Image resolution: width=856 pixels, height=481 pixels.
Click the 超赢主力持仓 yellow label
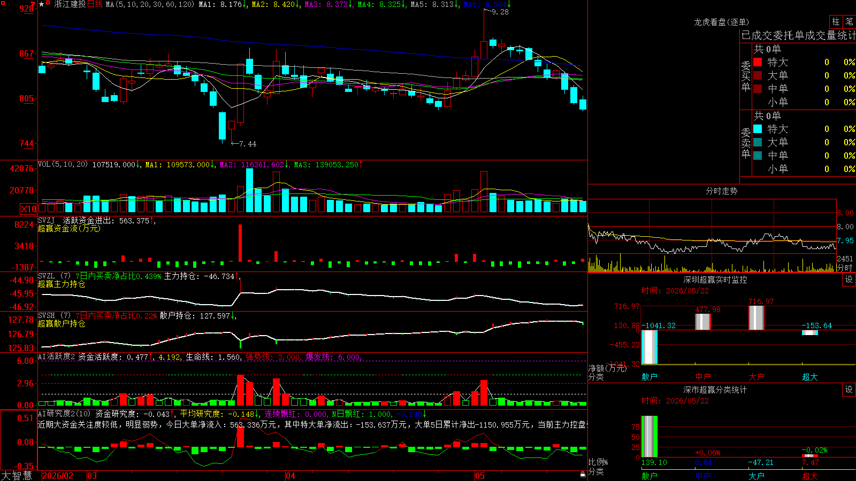62,284
